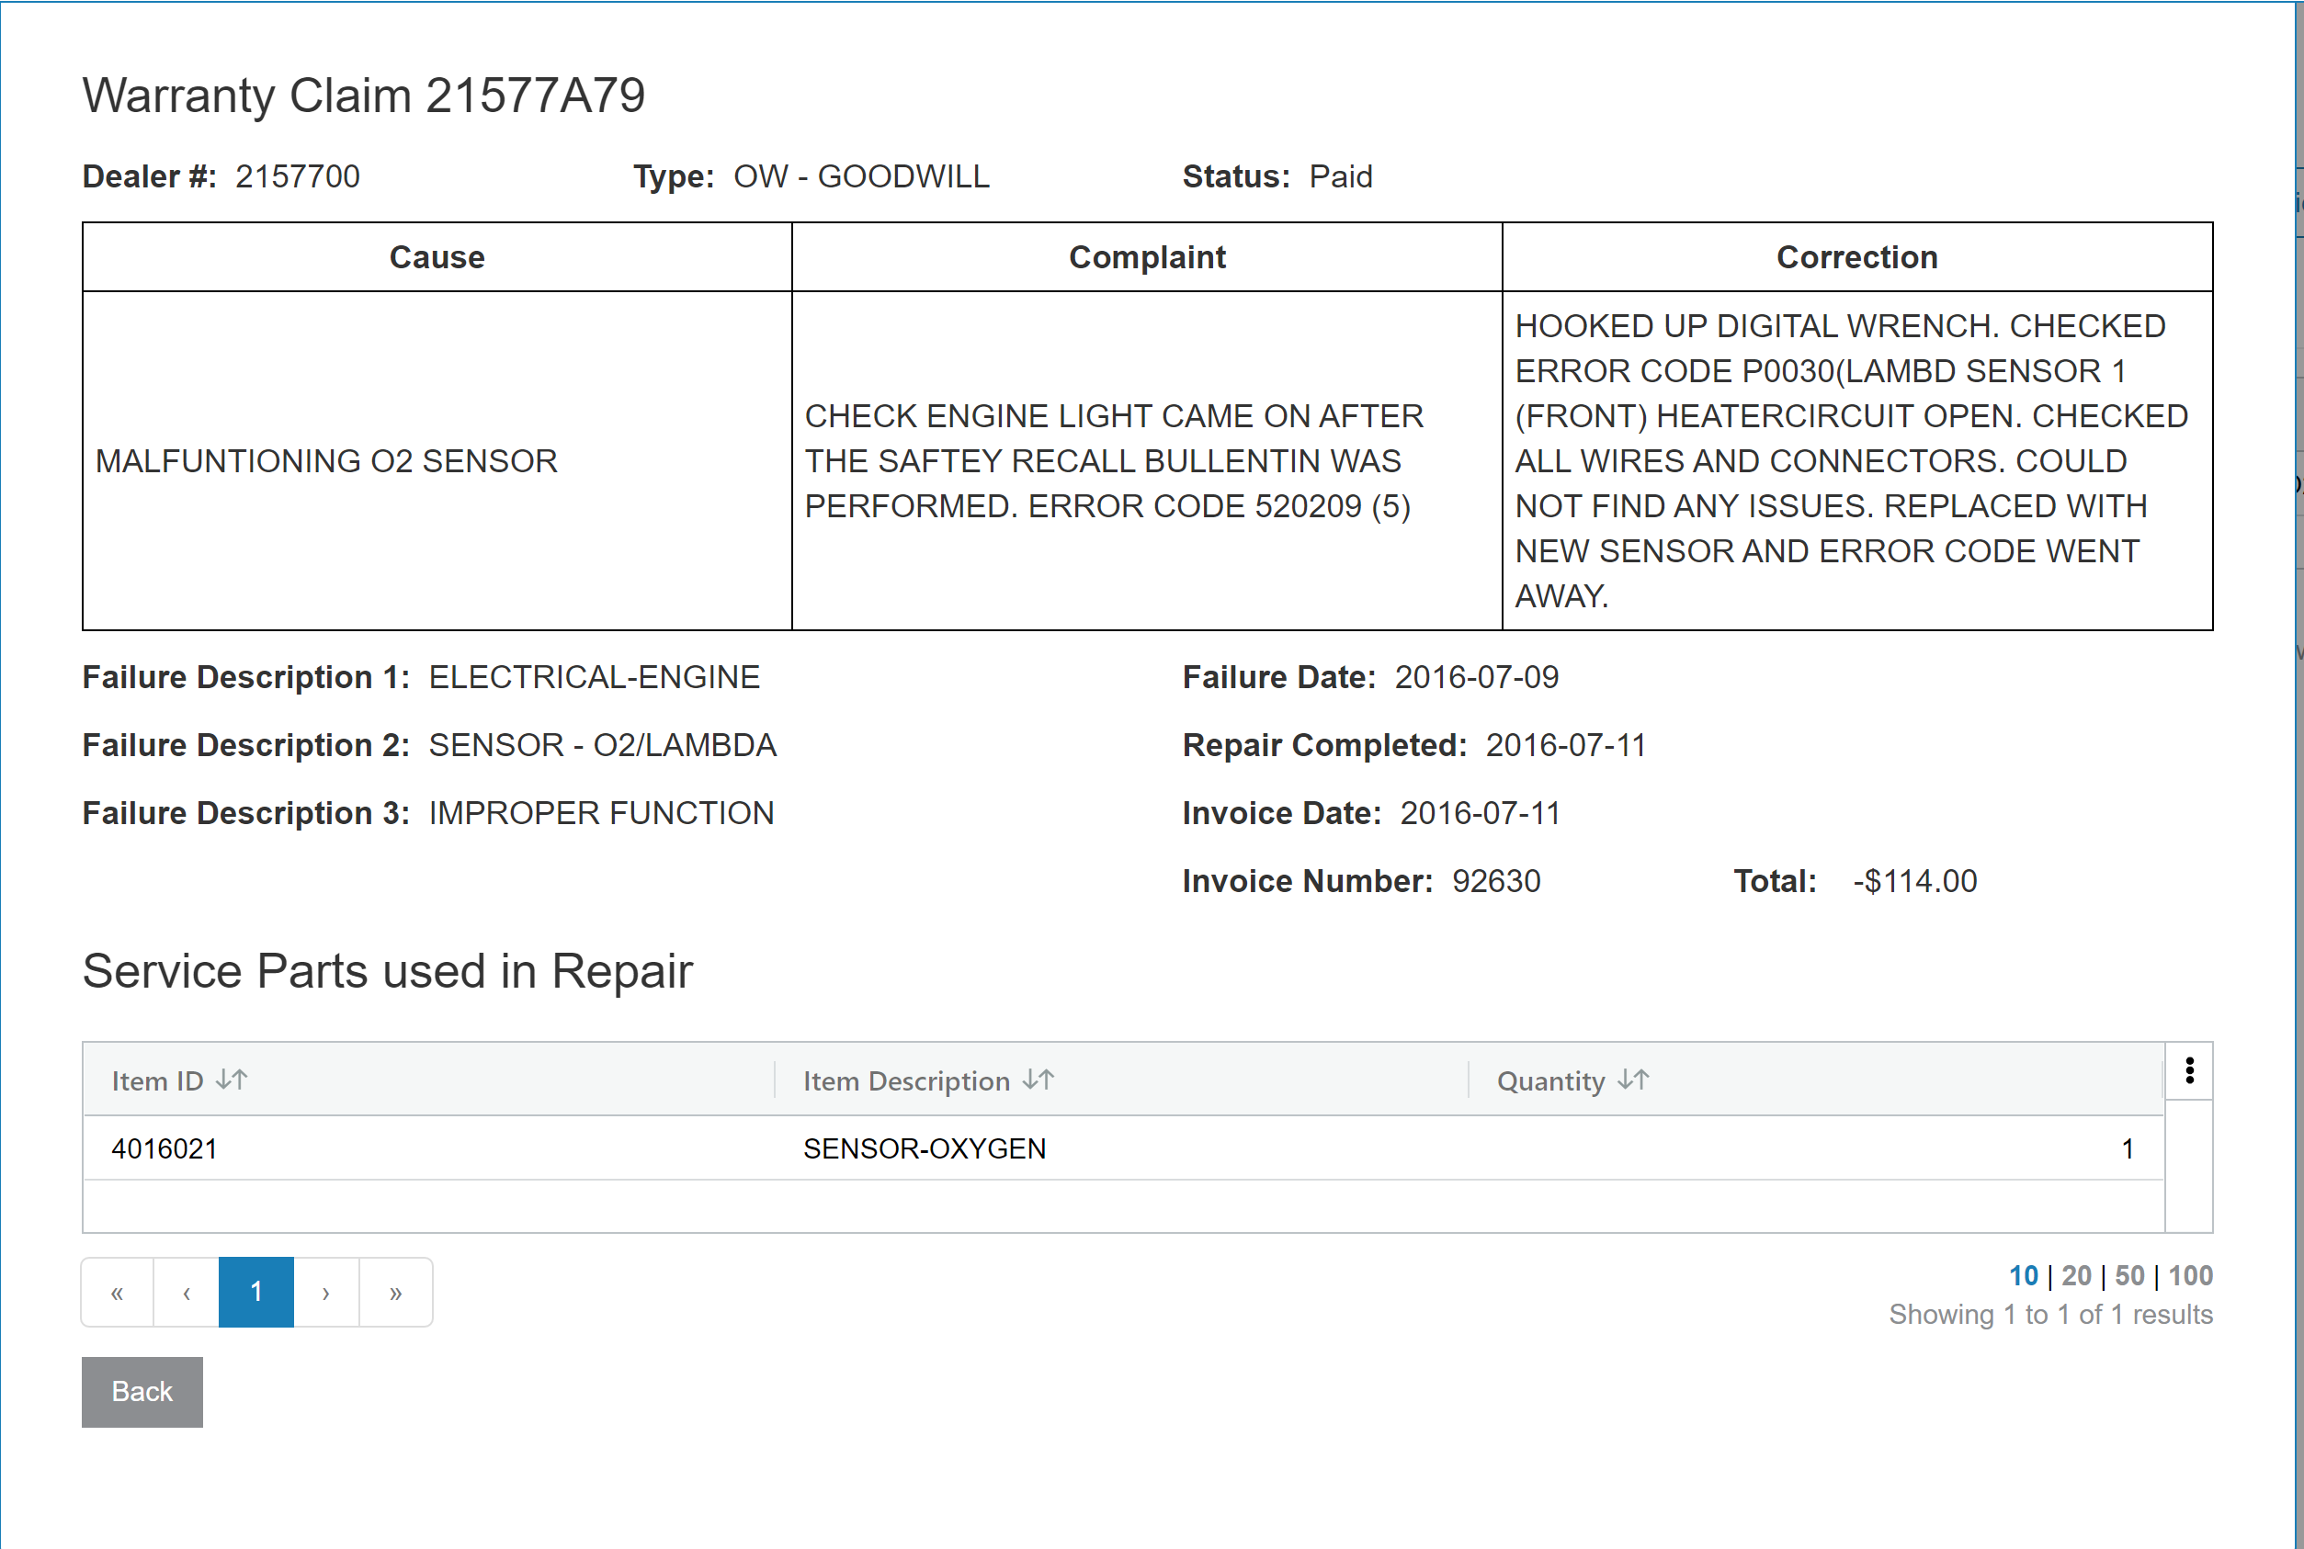The image size is (2304, 1549).
Task: Click the Back button
Action: [x=142, y=1392]
